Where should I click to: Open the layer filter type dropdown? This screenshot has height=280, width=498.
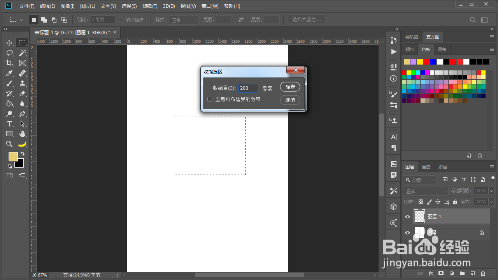pos(420,180)
